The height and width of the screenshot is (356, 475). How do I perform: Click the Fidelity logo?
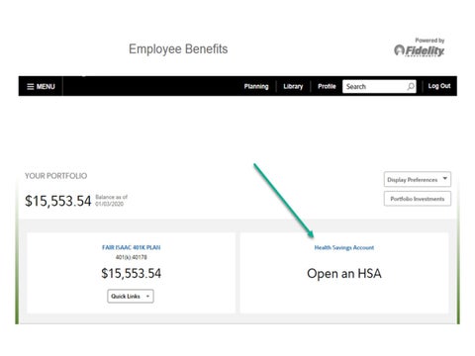tap(420, 50)
